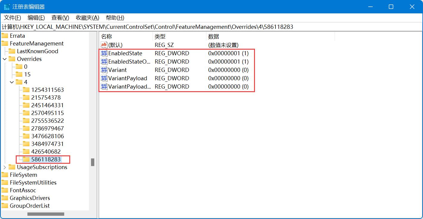Viewport: 423px width, 219px height.
Task: Click folder icon of key 3476628106
Action: click(26, 136)
